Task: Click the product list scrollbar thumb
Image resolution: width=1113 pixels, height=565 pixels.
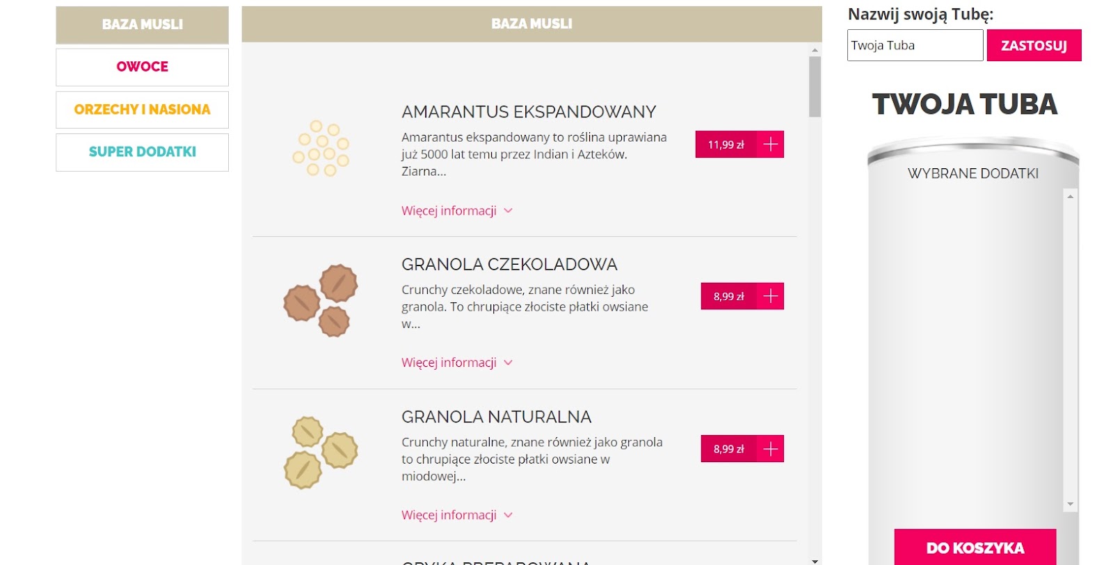Action: (x=815, y=87)
